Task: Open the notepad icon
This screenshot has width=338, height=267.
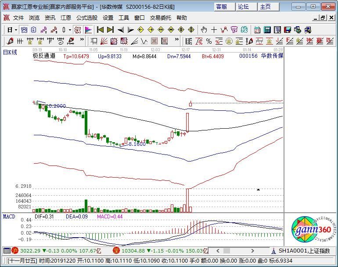Action: [x=277, y=30]
